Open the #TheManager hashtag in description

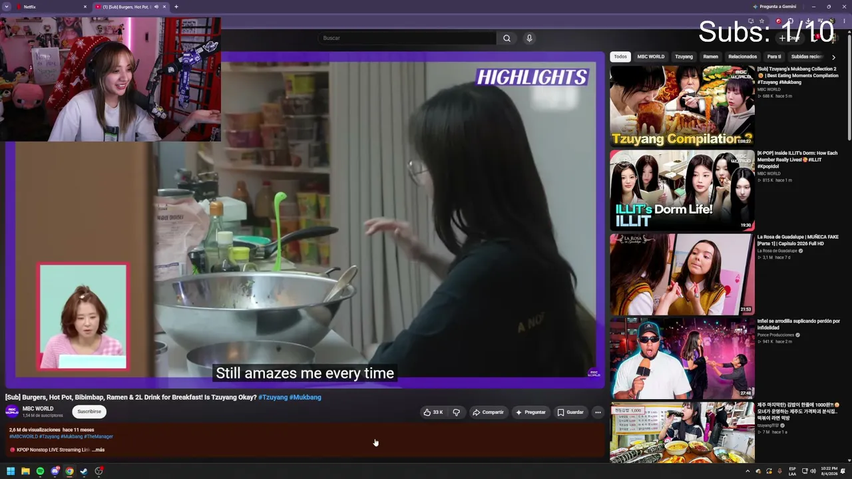pyautogui.click(x=99, y=436)
